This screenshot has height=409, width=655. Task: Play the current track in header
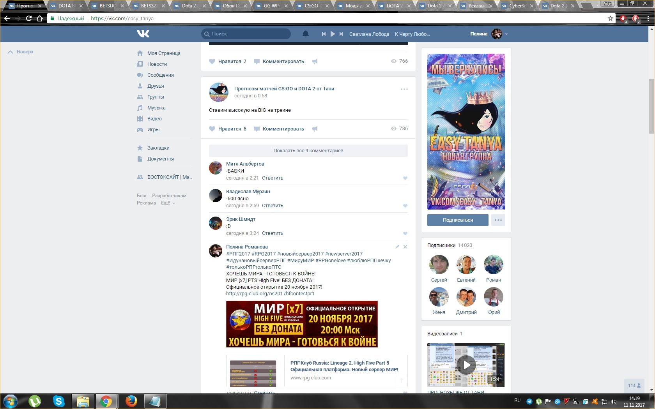[x=333, y=34]
